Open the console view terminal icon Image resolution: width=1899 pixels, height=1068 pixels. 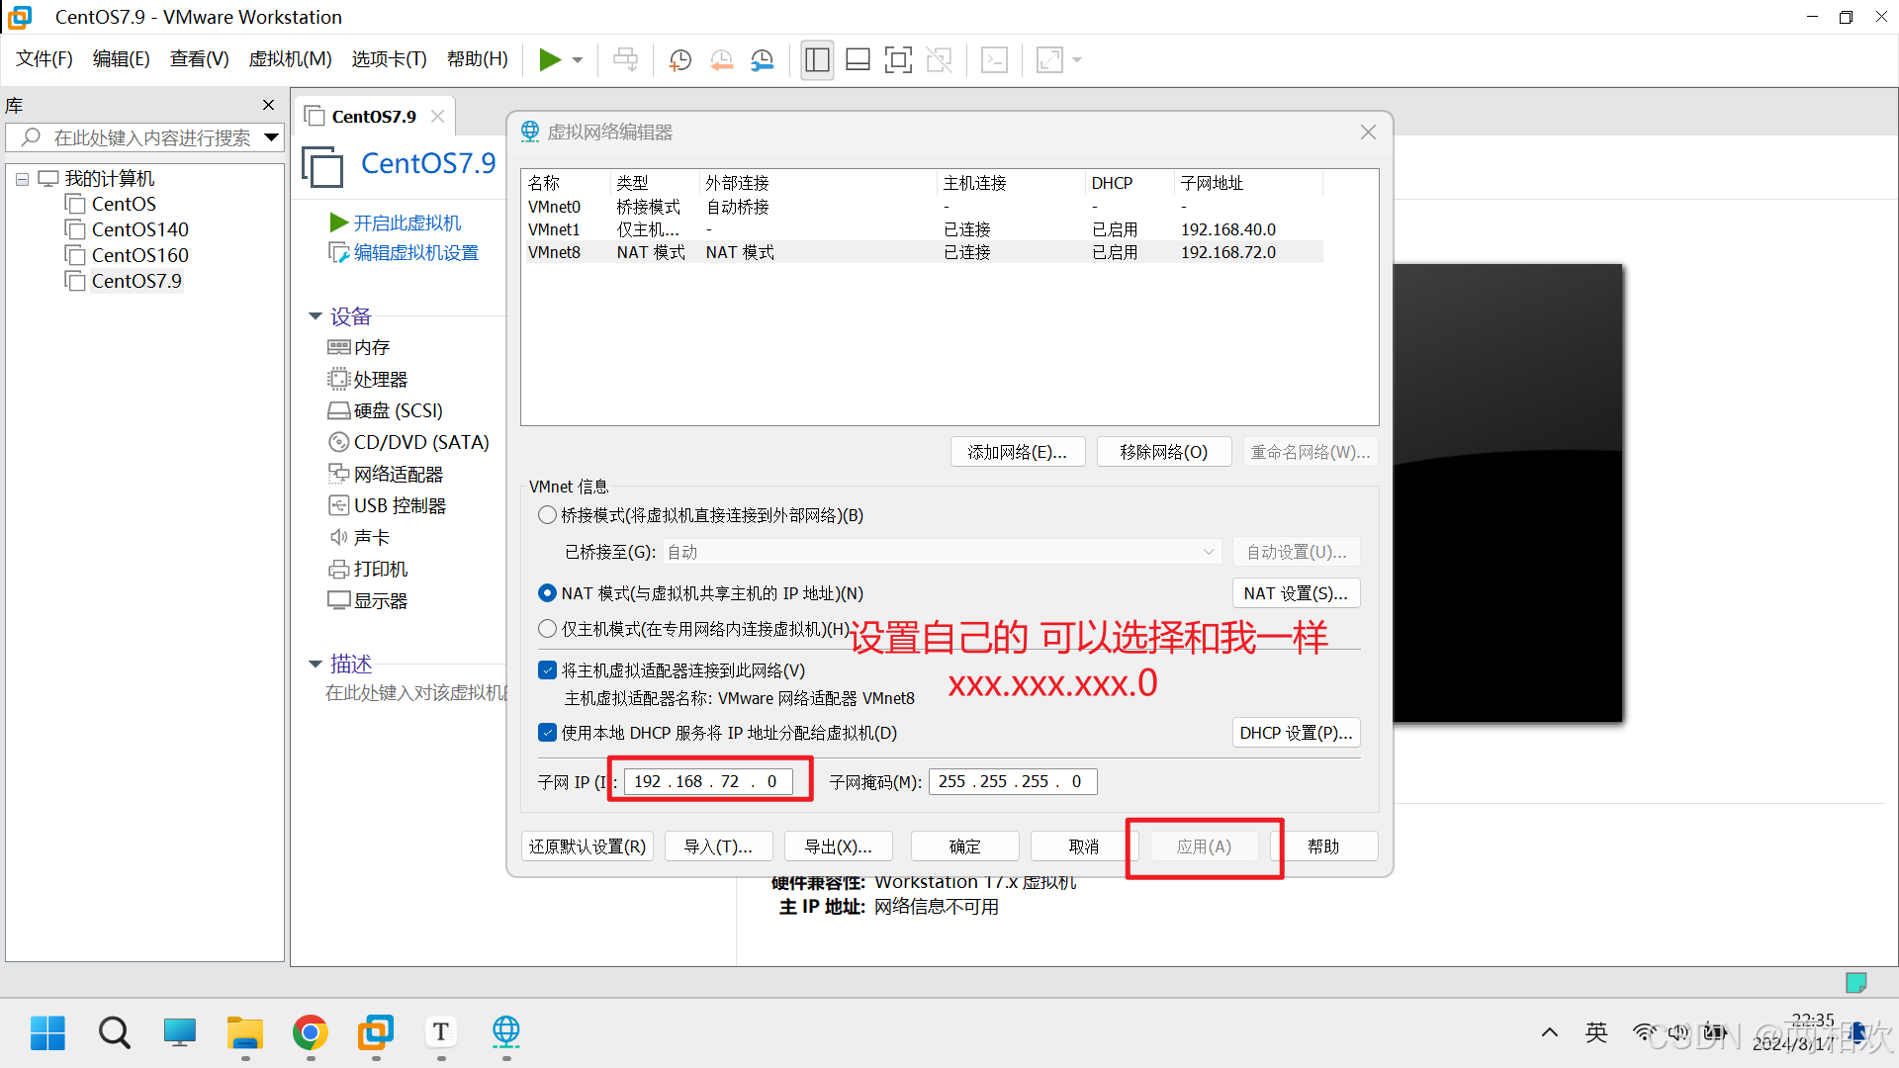point(994,60)
